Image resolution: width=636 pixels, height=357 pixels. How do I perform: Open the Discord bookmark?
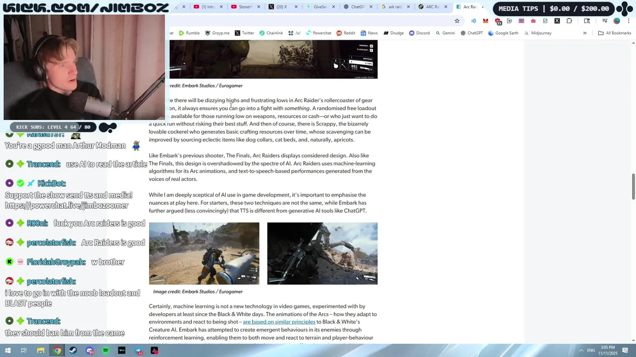pos(419,33)
